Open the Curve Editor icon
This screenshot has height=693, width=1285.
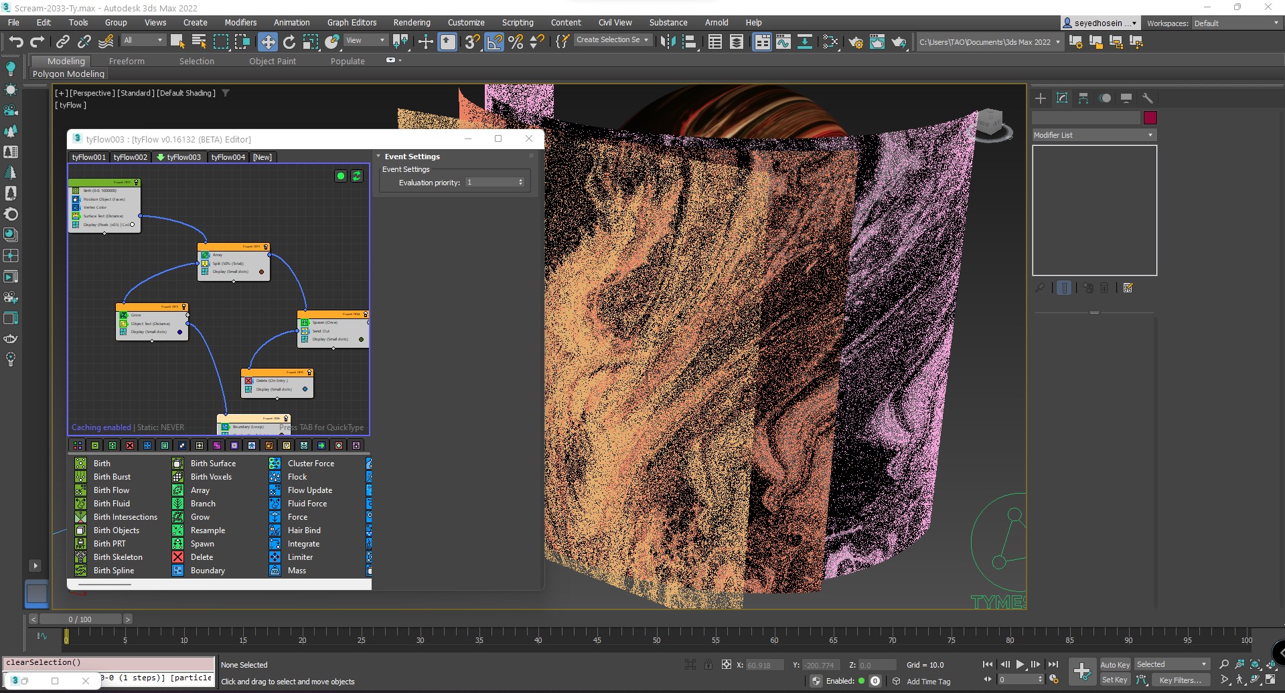pos(783,42)
